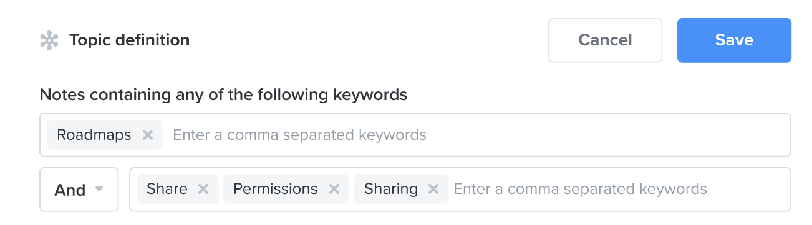
Task: Cancel the topic definition changes
Action: [x=605, y=40]
